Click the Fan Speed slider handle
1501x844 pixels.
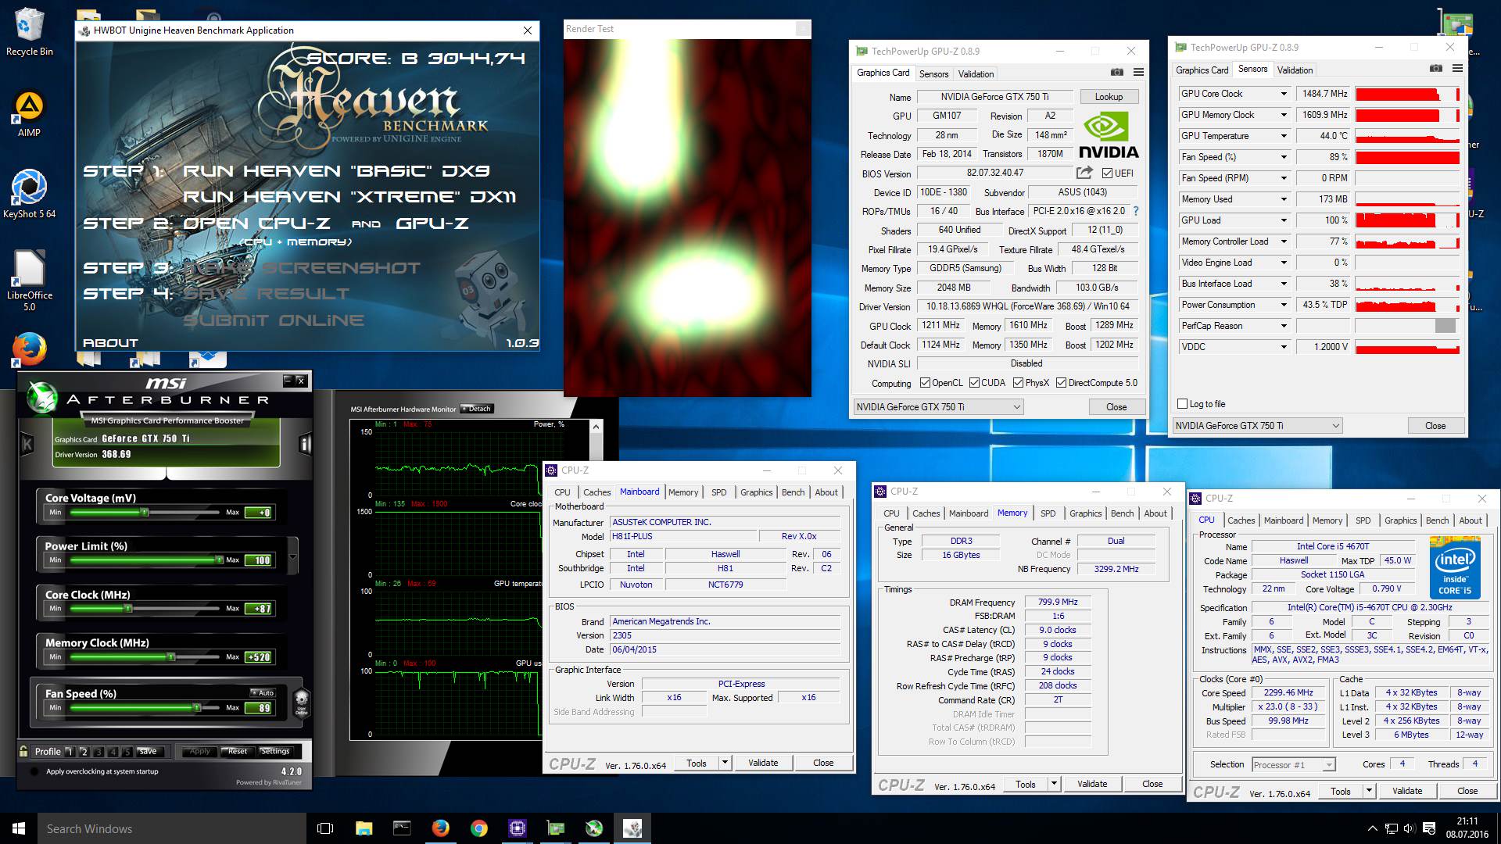click(196, 708)
